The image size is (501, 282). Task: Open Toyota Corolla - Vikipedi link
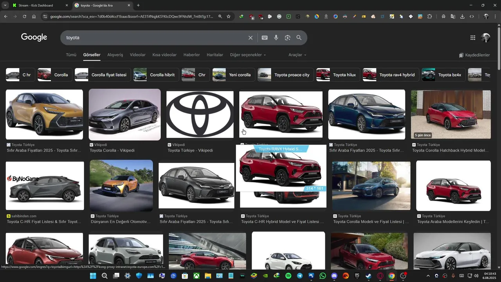pyautogui.click(x=112, y=150)
